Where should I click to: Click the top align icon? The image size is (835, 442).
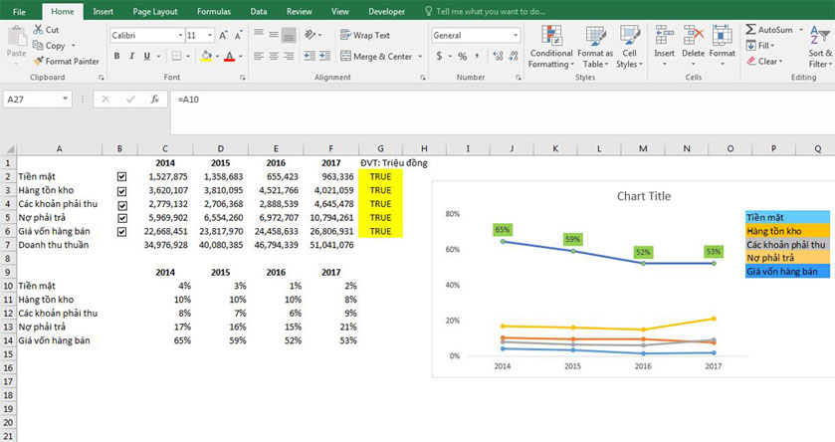click(x=259, y=34)
